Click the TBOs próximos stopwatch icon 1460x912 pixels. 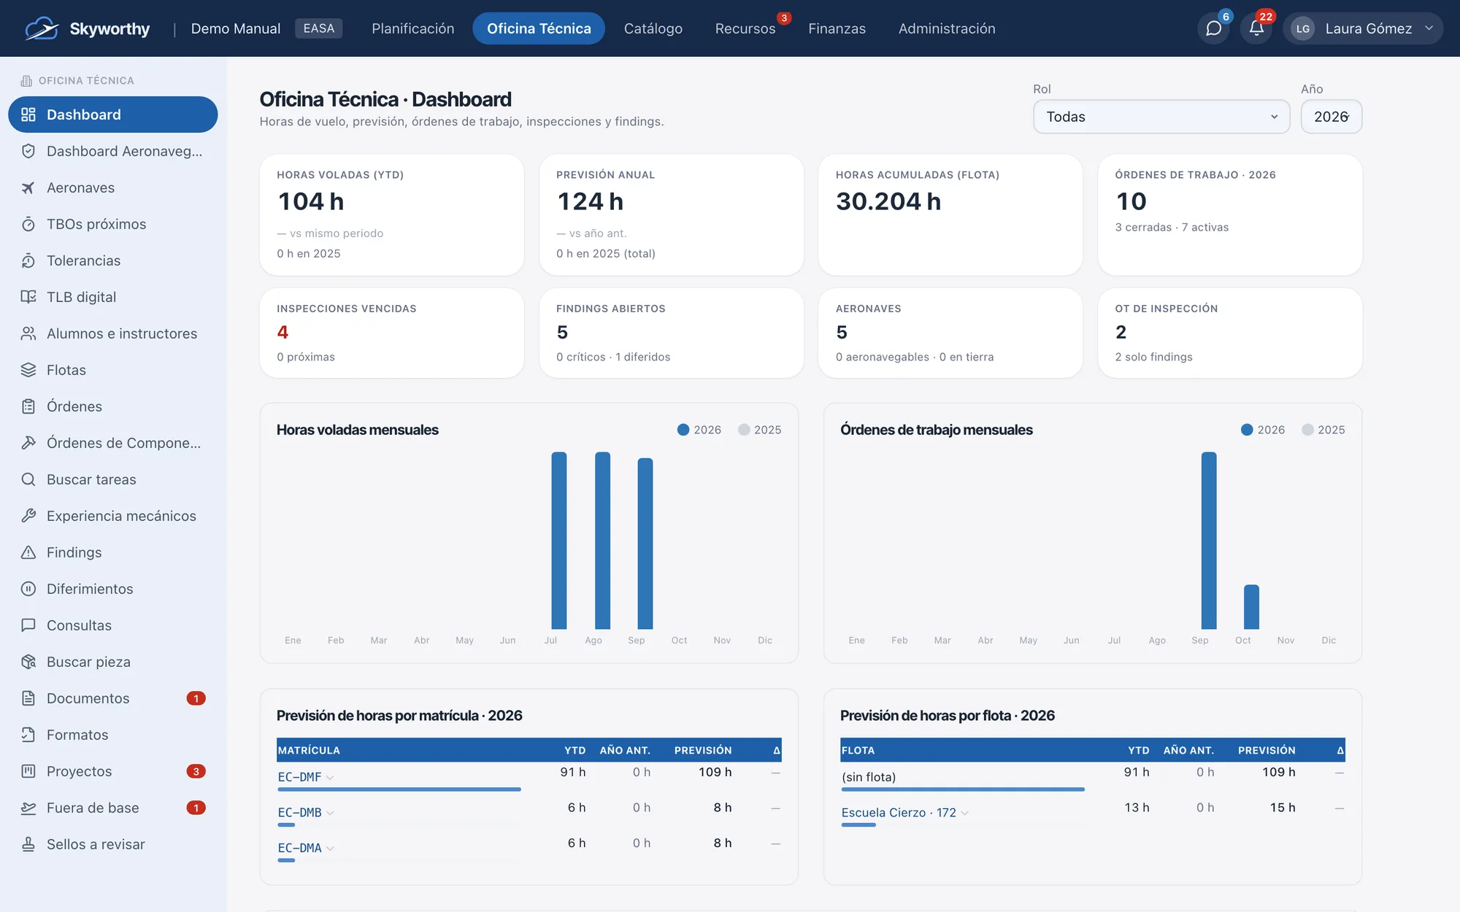point(28,224)
